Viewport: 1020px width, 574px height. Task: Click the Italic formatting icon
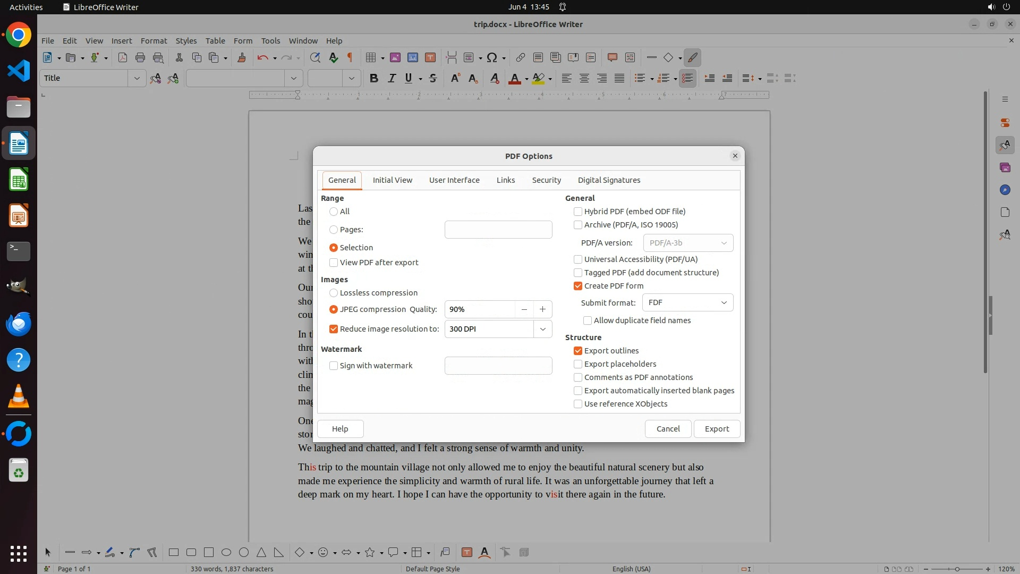392,78
